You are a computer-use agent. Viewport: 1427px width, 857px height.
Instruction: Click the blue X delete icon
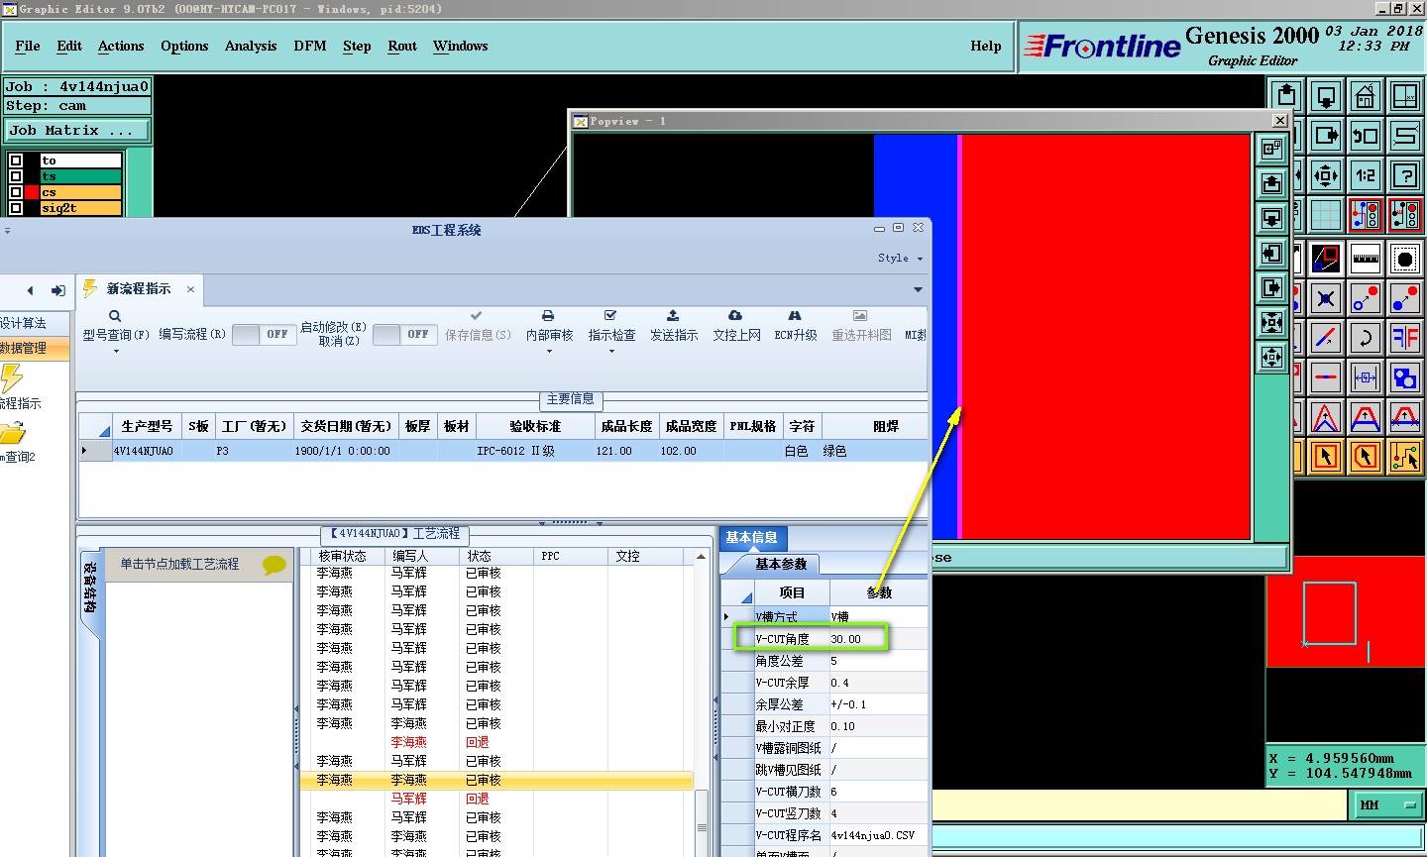point(1326,298)
